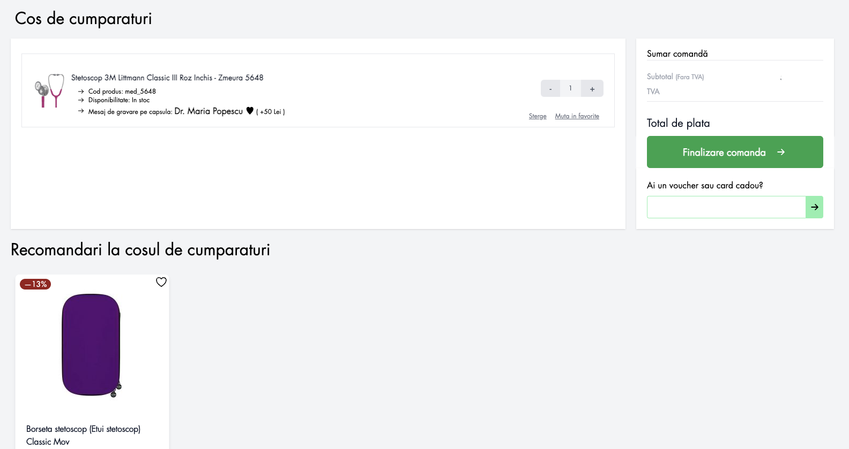Open the Stetoscop 3M Littmann Classic III title
The height and width of the screenshot is (449, 849).
pyautogui.click(x=167, y=78)
